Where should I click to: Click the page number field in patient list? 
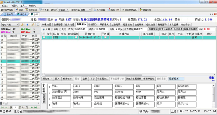pos(15,107)
